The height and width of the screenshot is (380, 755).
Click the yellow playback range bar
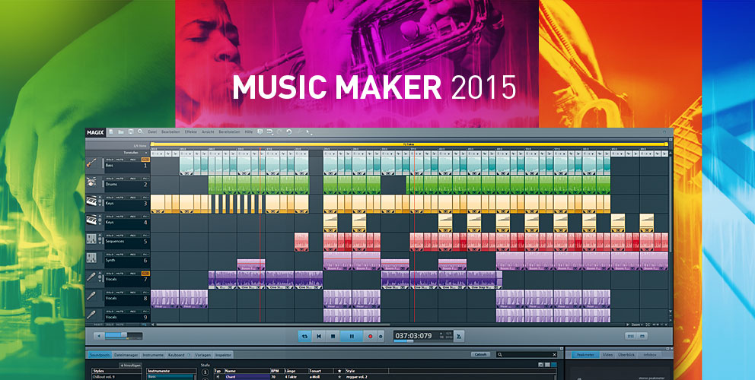point(409,144)
